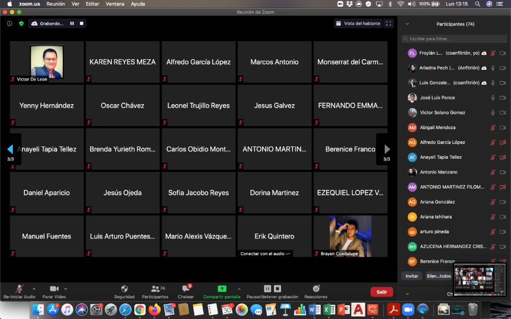The image size is (511, 319).
Task: Open the Ventana menu
Action: [x=114, y=4]
